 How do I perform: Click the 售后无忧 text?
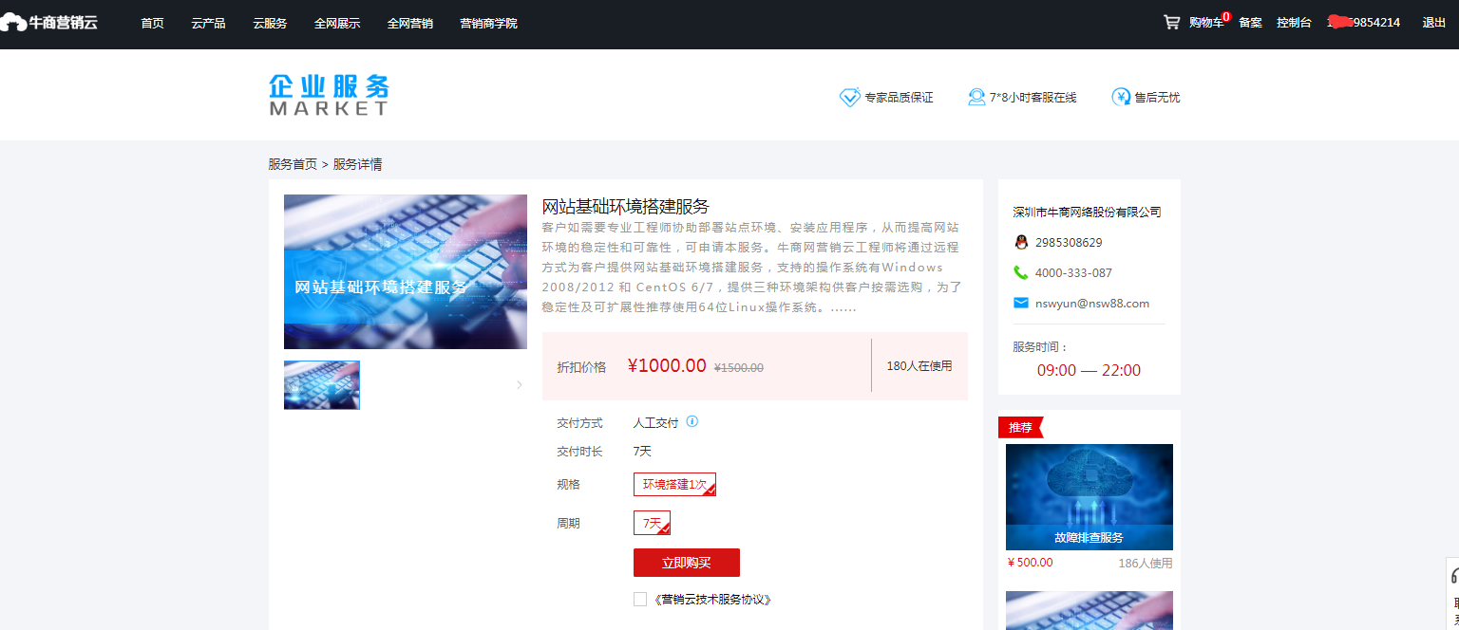click(1157, 98)
